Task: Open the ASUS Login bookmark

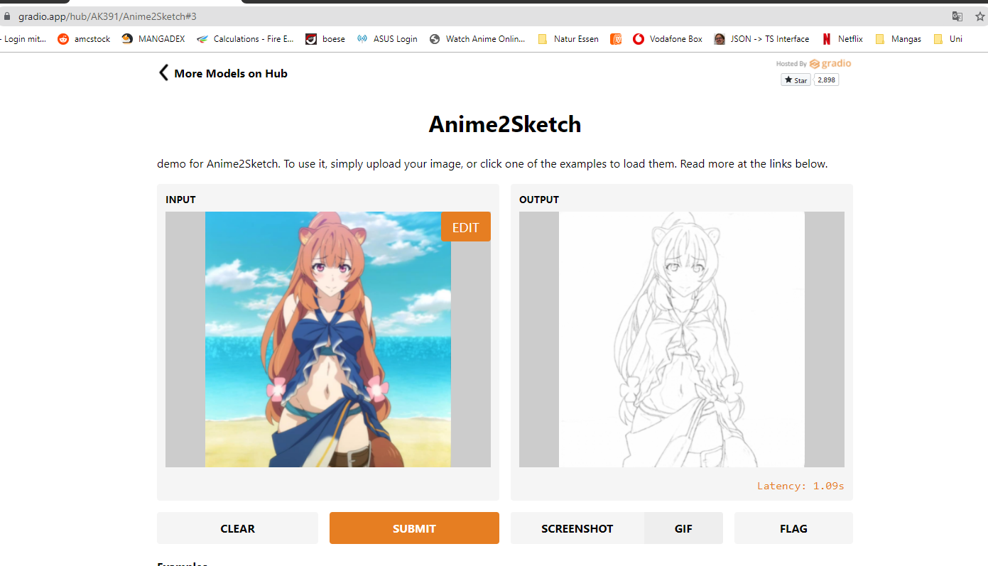Action: point(387,39)
